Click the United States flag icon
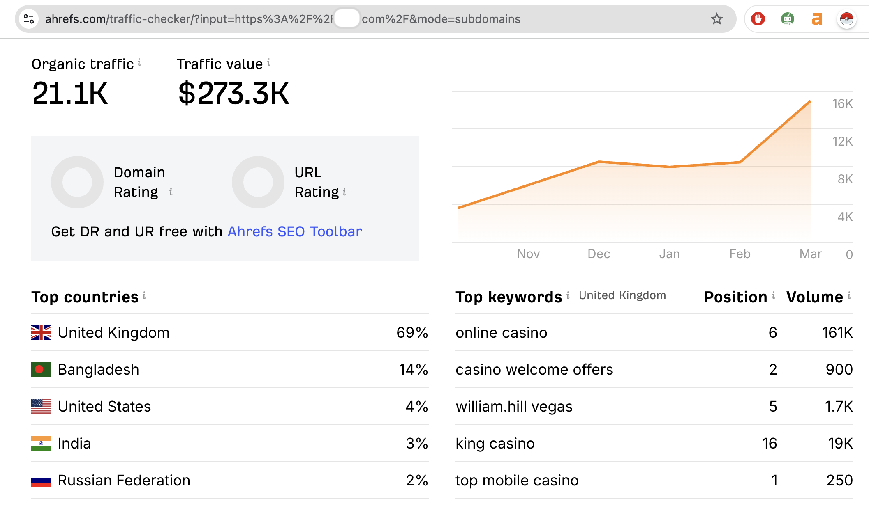The width and height of the screenshot is (869, 508). [x=41, y=406]
